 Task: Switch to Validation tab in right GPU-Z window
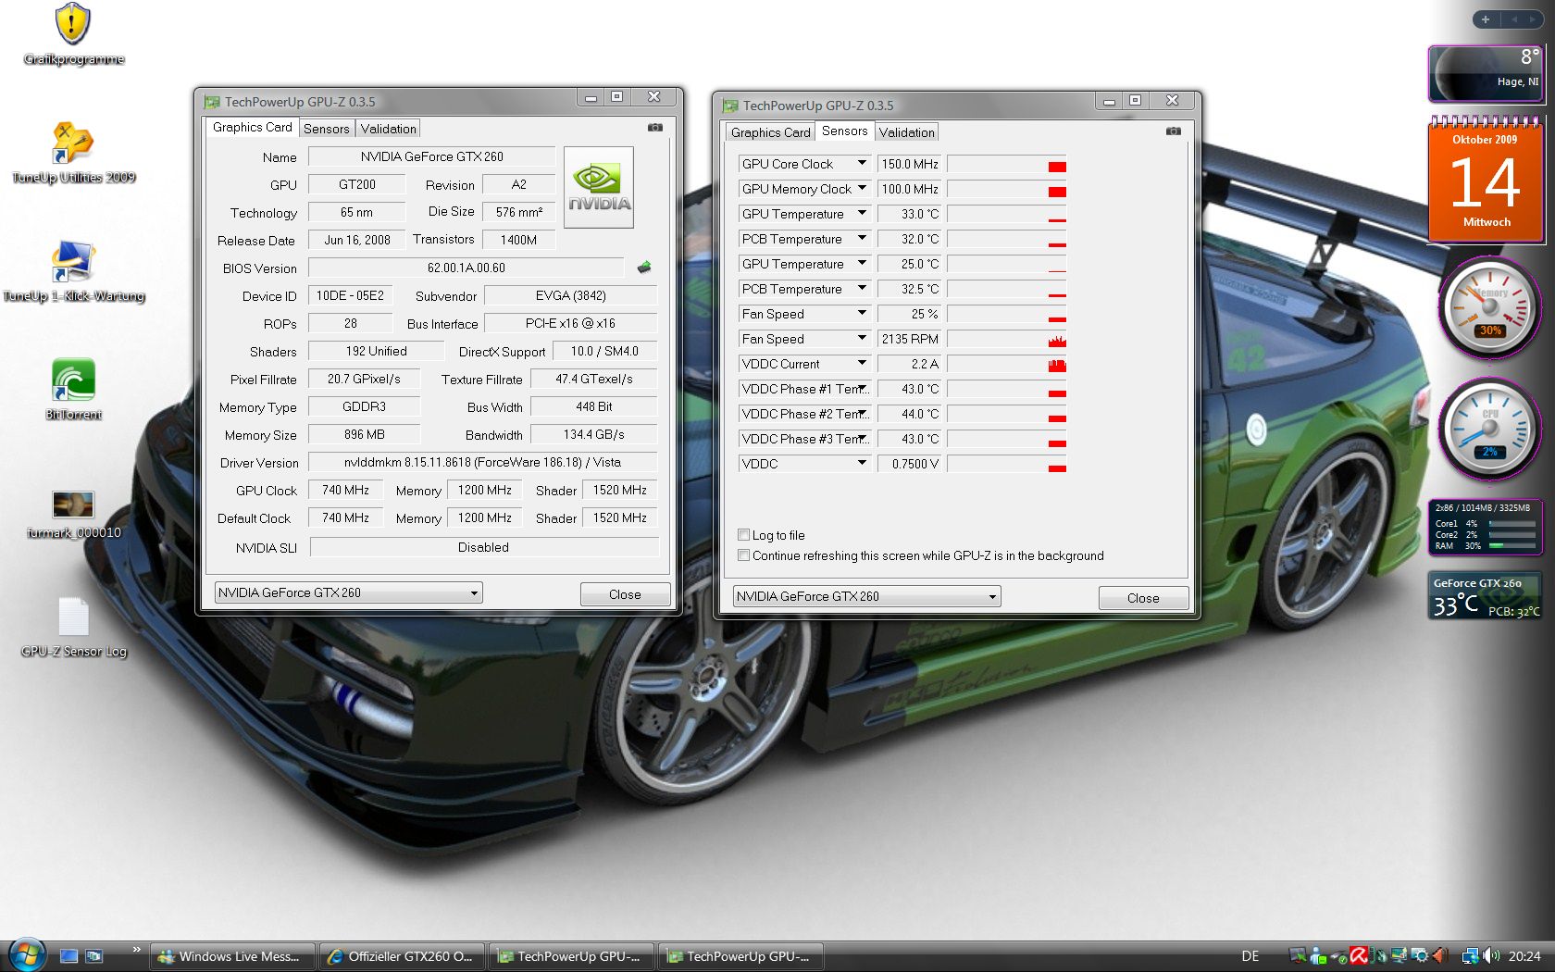point(907,132)
